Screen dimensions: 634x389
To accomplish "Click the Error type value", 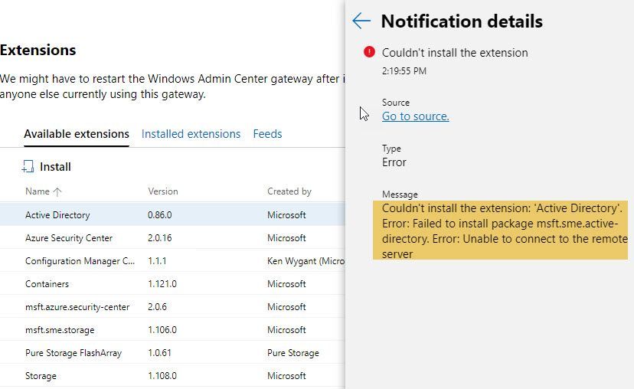I will click(x=394, y=162).
